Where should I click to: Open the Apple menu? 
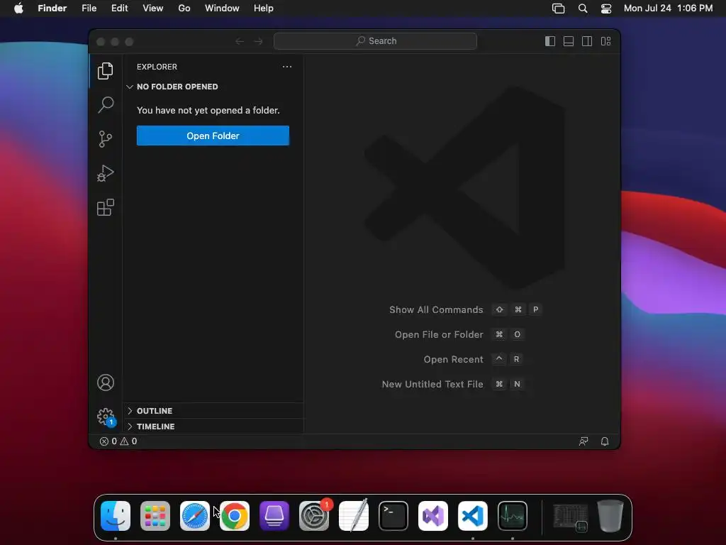(x=18, y=9)
